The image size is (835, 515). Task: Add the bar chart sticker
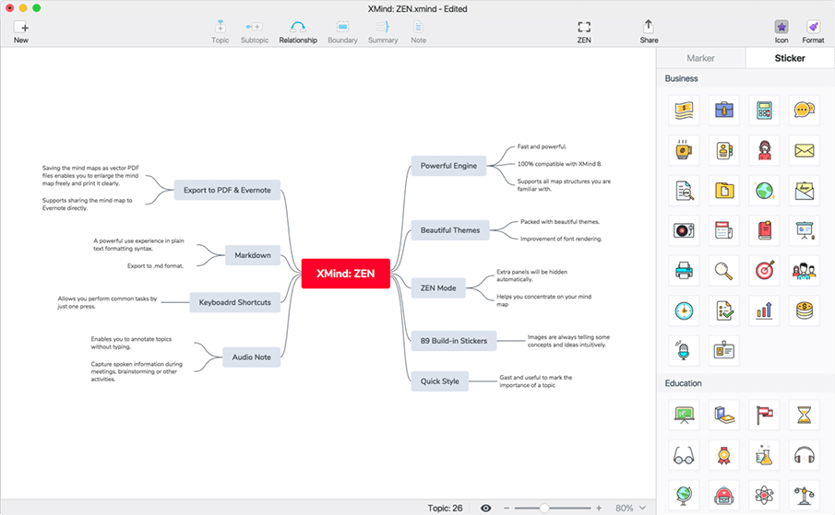764,310
